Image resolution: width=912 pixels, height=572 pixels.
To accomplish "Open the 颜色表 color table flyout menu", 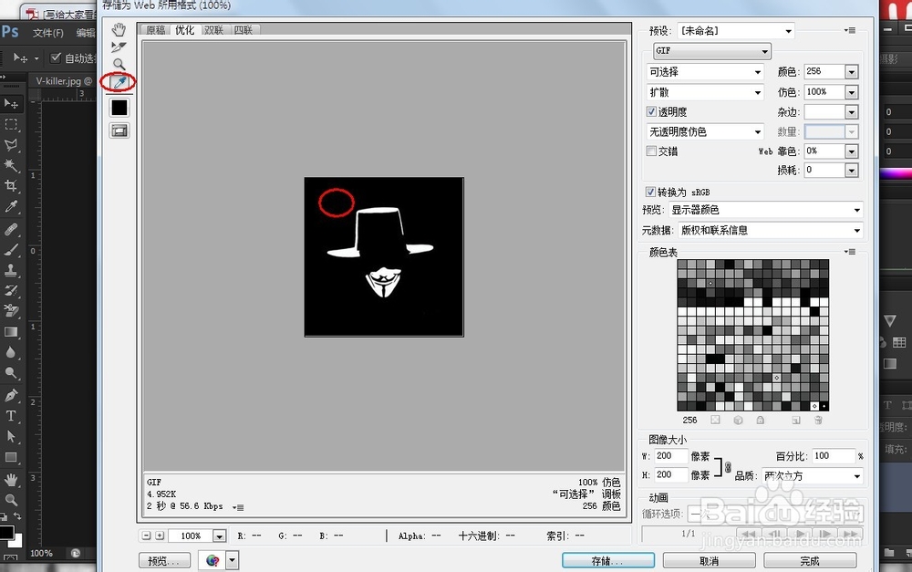I will [850, 252].
